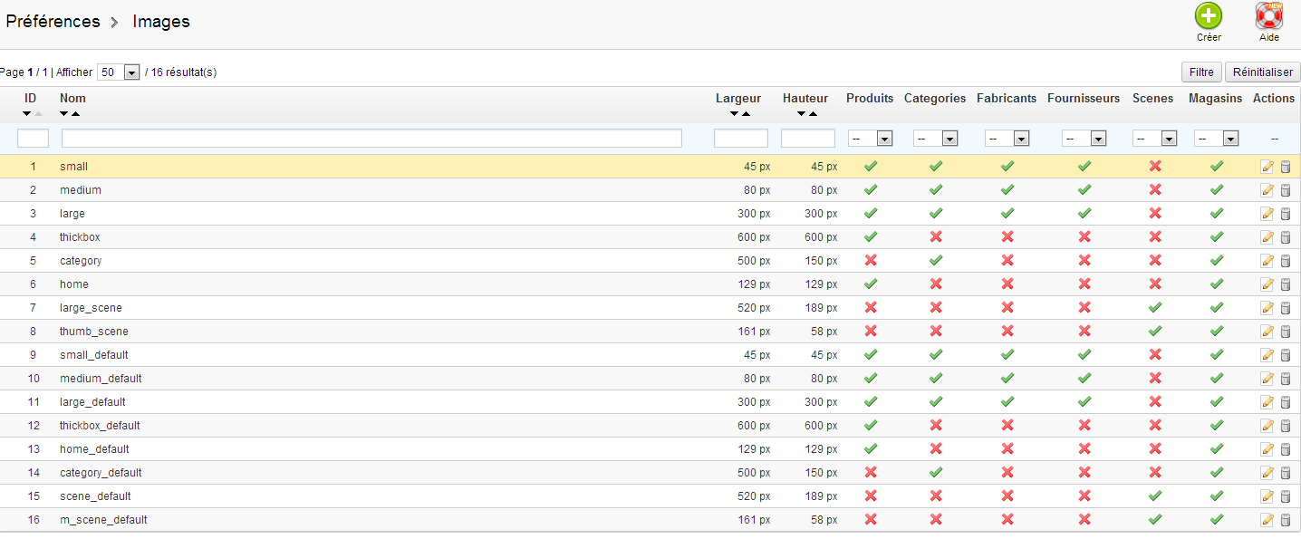The width and height of the screenshot is (1301, 539).
Task: Toggle Magasins status for home
Action: [1217, 284]
